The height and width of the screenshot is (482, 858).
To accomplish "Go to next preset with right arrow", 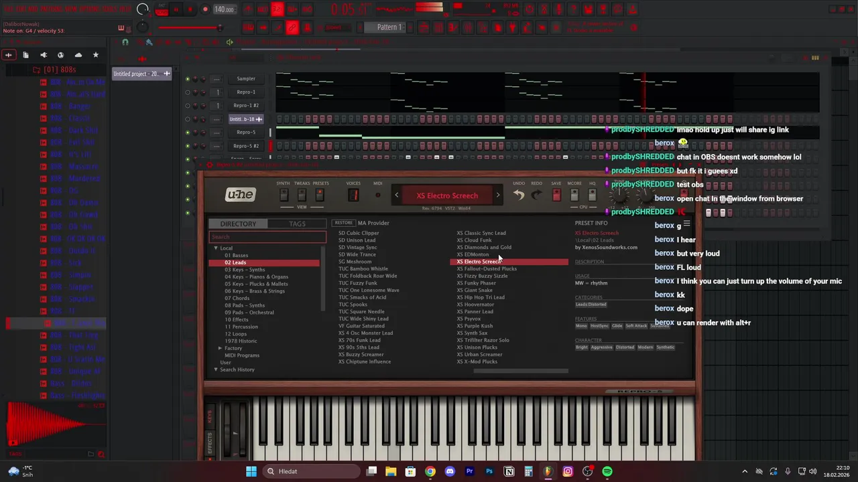I will click(x=497, y=195).
